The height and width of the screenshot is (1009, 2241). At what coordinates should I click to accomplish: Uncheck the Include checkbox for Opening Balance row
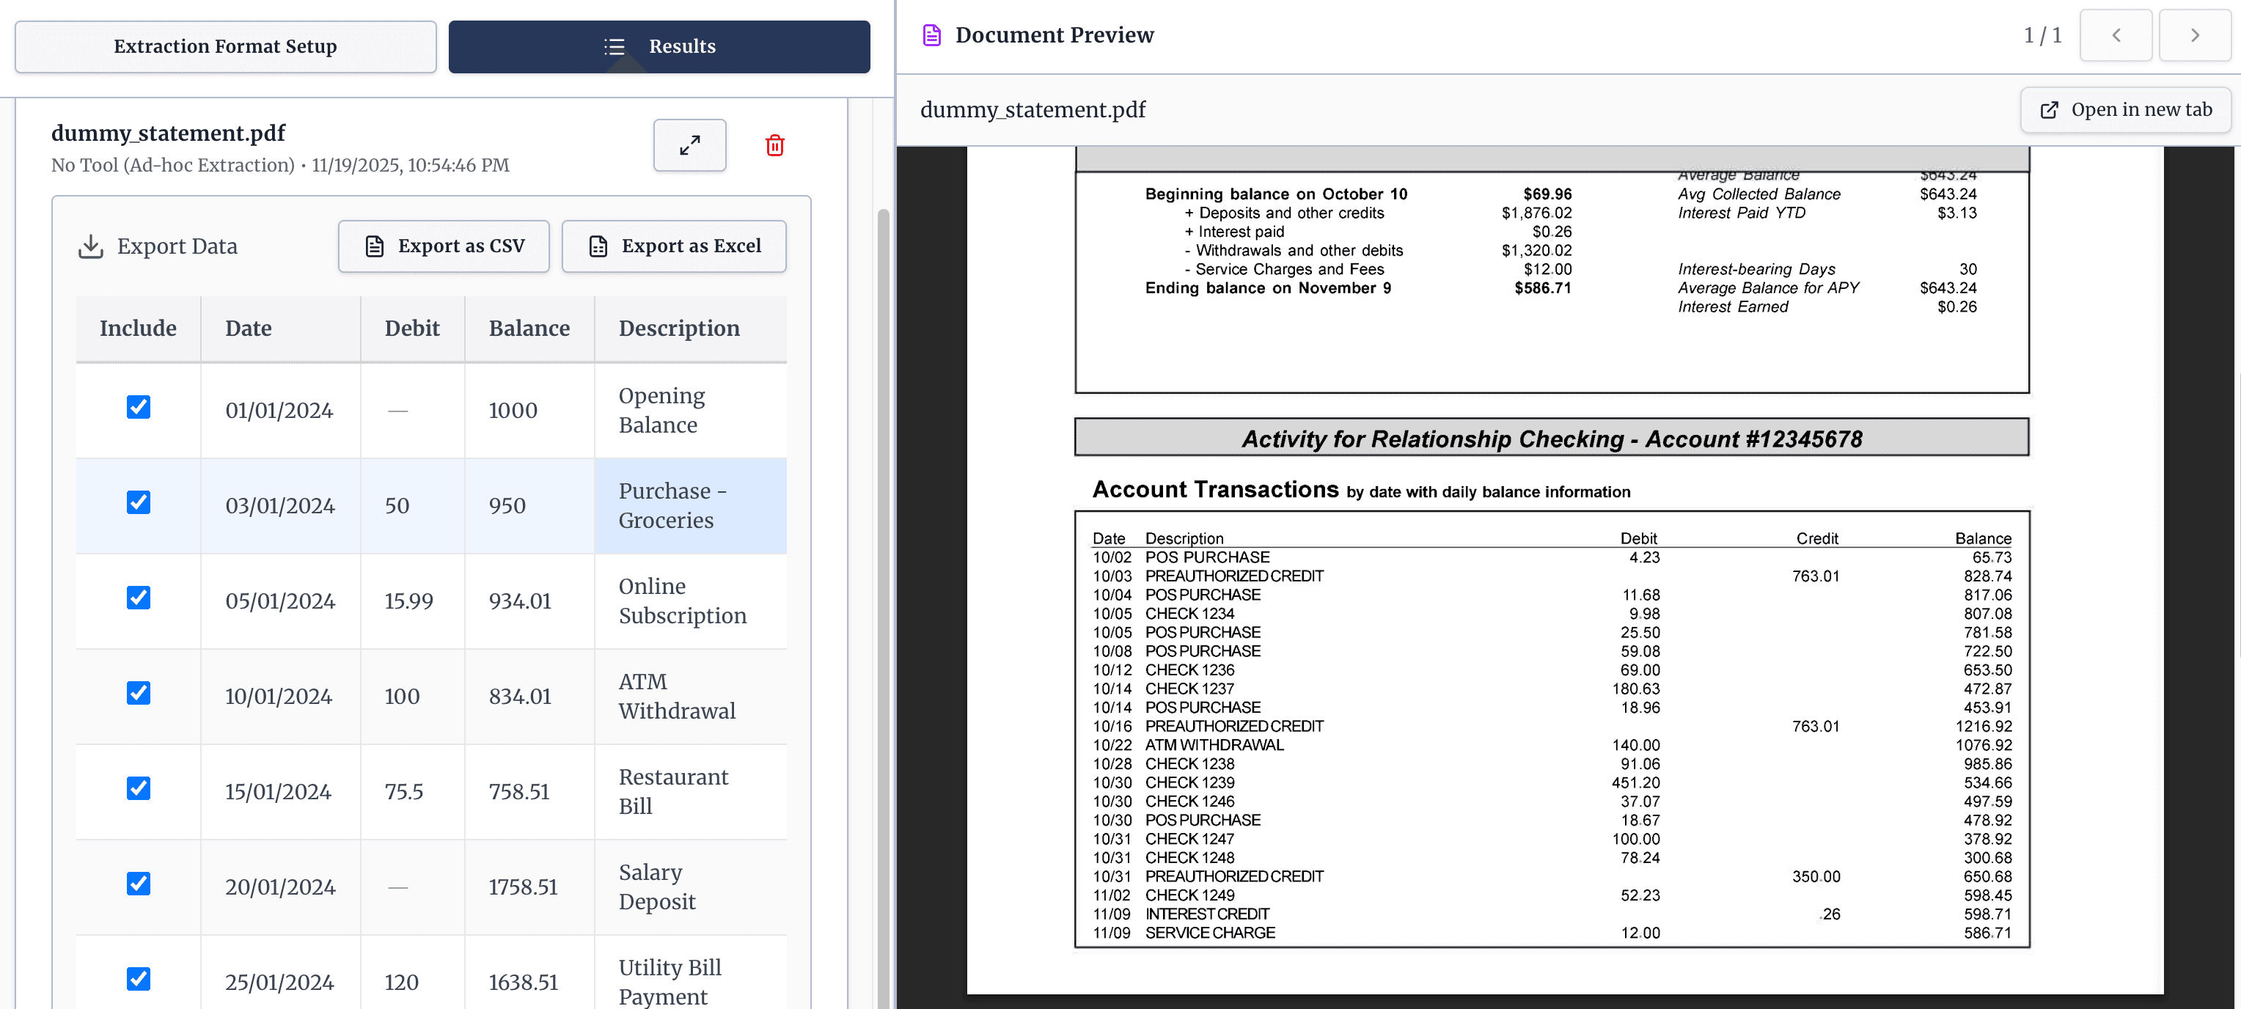click(x=139, y=406)
